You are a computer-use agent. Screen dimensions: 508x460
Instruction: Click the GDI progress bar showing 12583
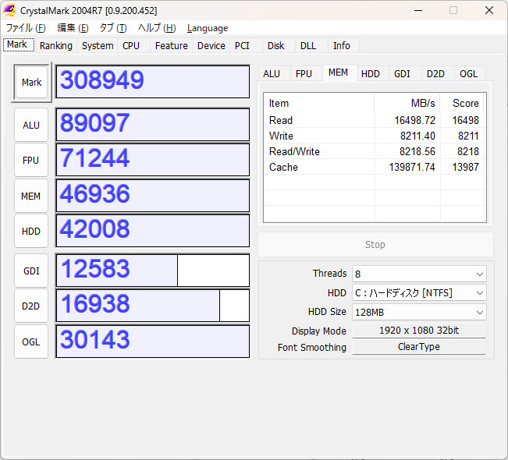click(153, 271)
